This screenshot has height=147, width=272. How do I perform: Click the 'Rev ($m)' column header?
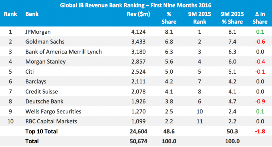pos(138,14)
